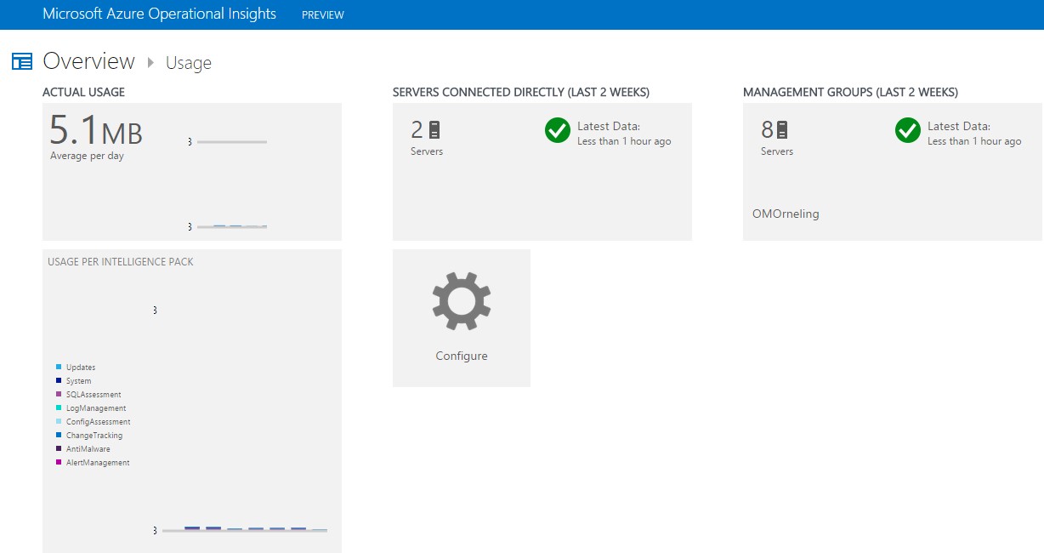Click the ACTUAL USAGE heading

pos(83,92)
